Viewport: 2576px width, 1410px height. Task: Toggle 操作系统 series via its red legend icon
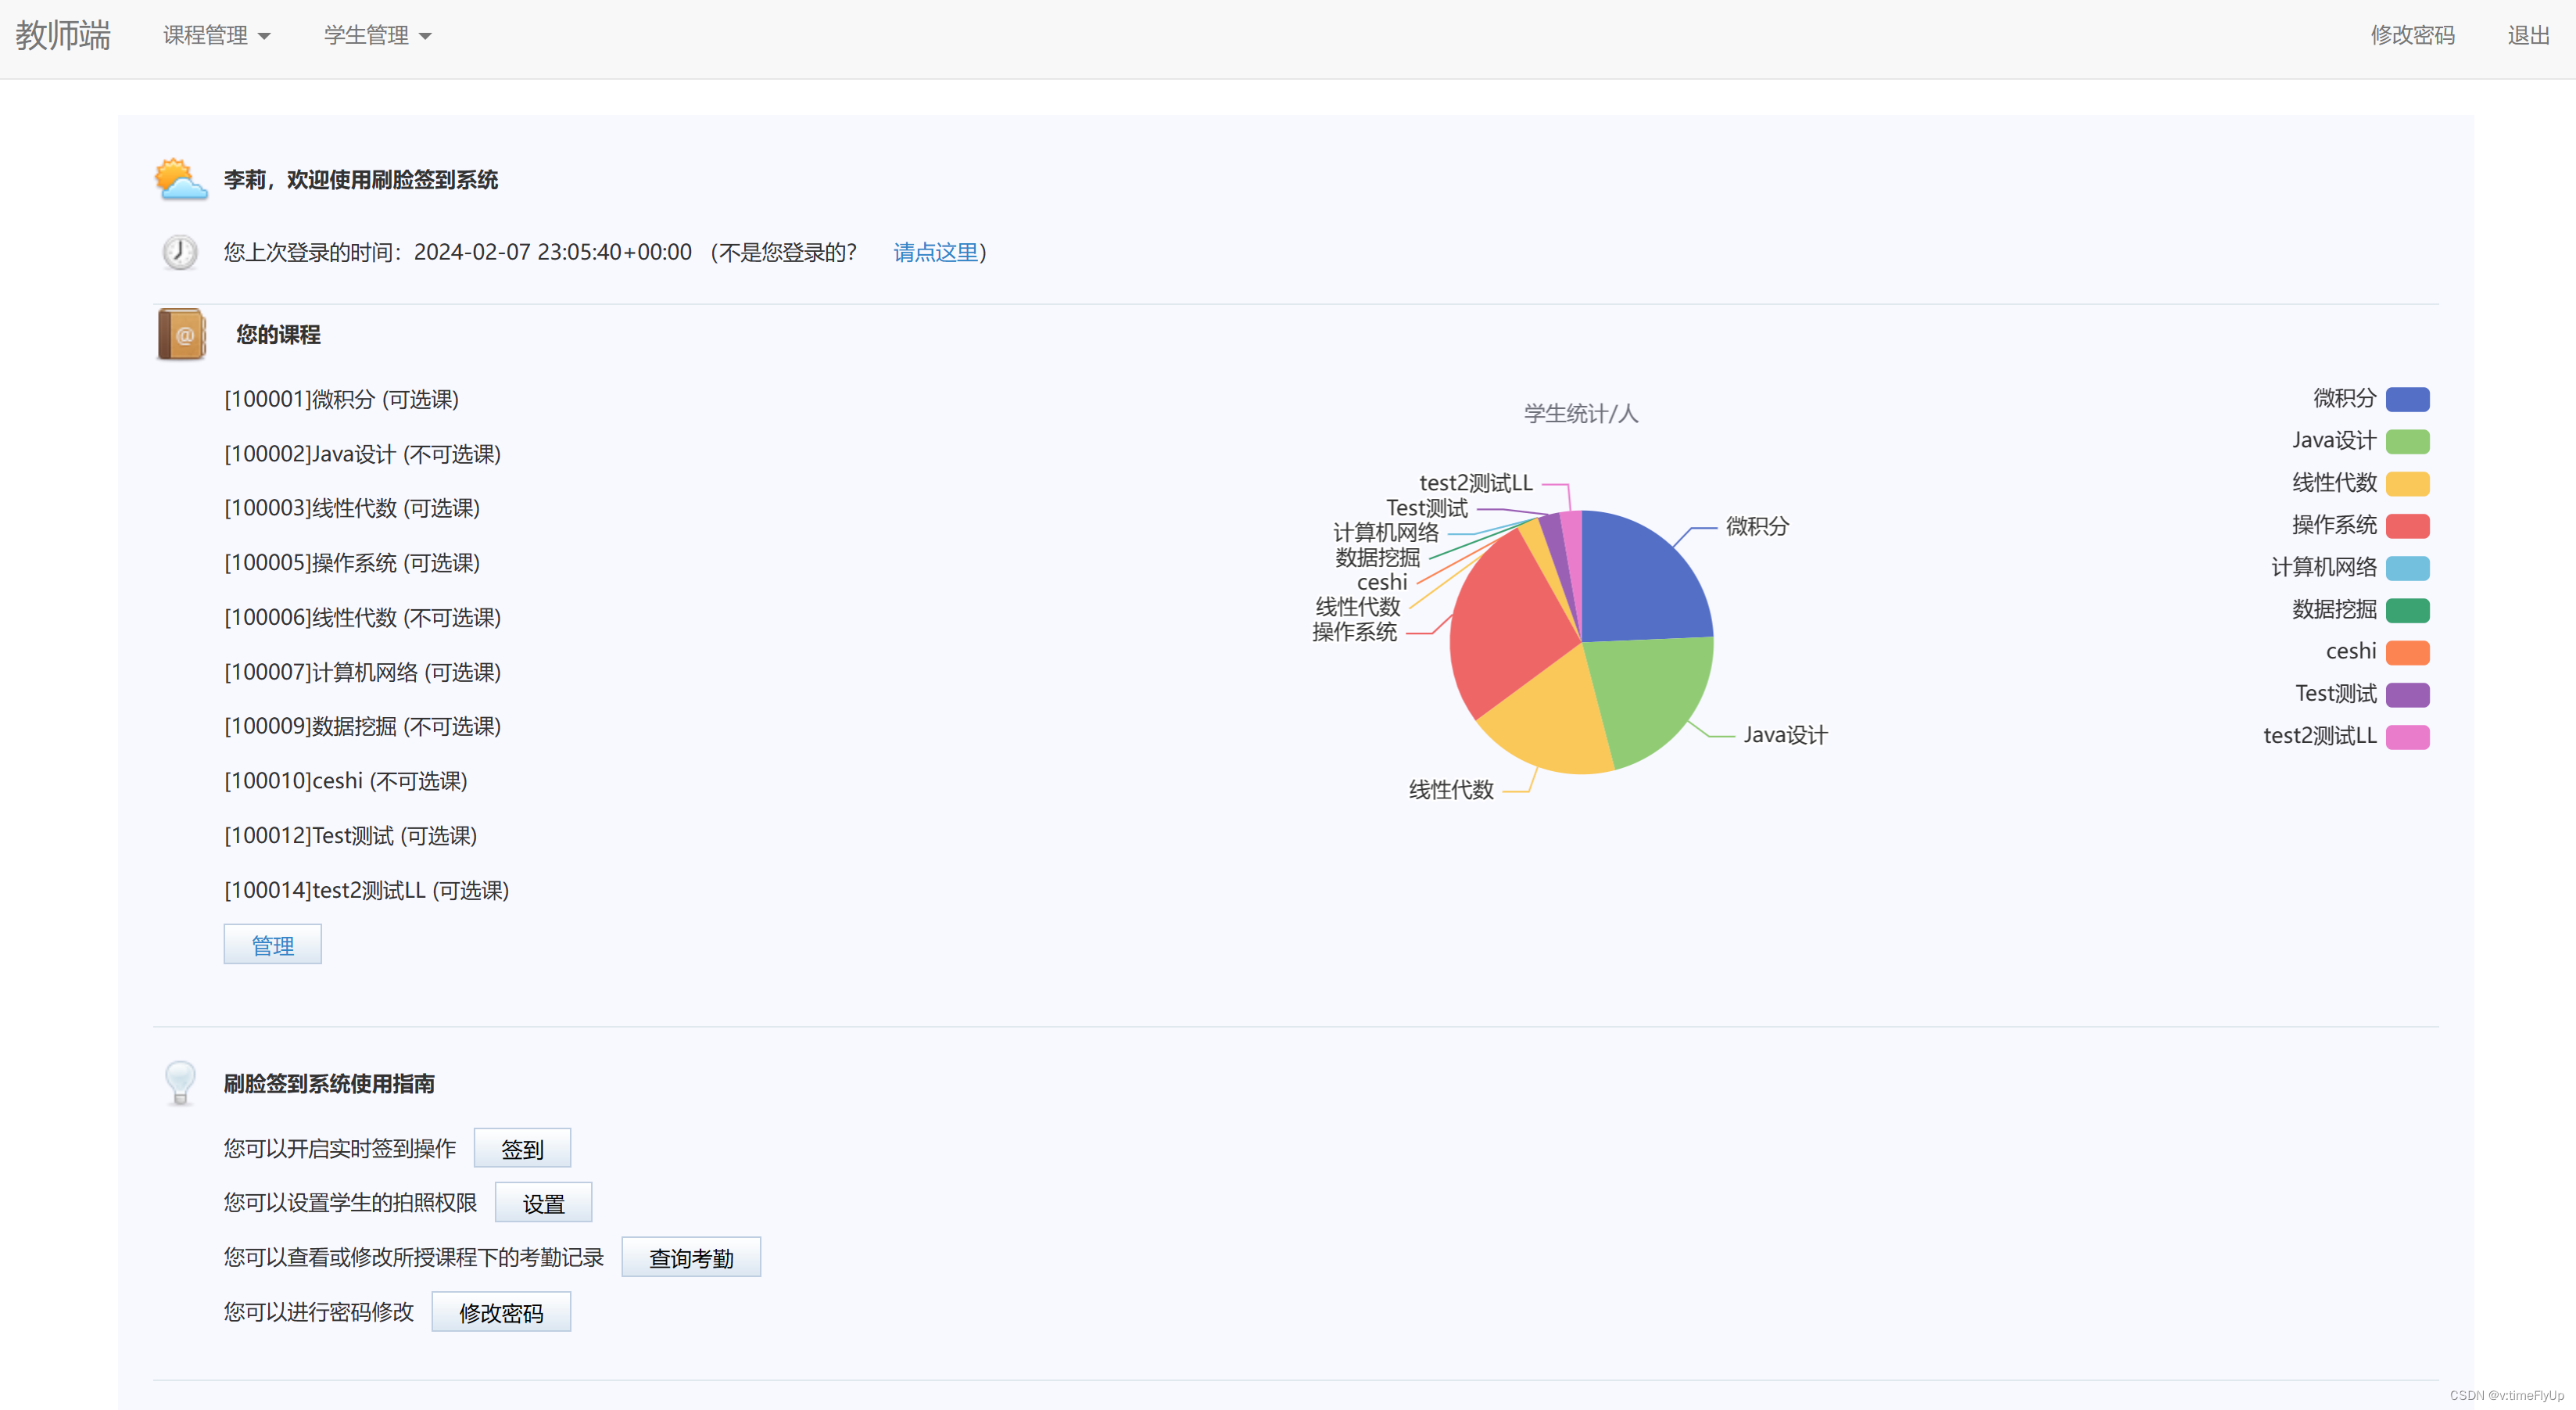click(2406, 525)
